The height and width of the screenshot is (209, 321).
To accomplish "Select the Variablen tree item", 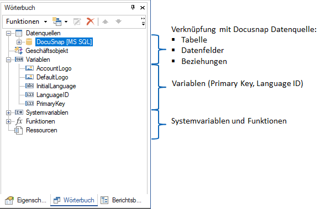I will pyautogui.click(x=38, y=60).
